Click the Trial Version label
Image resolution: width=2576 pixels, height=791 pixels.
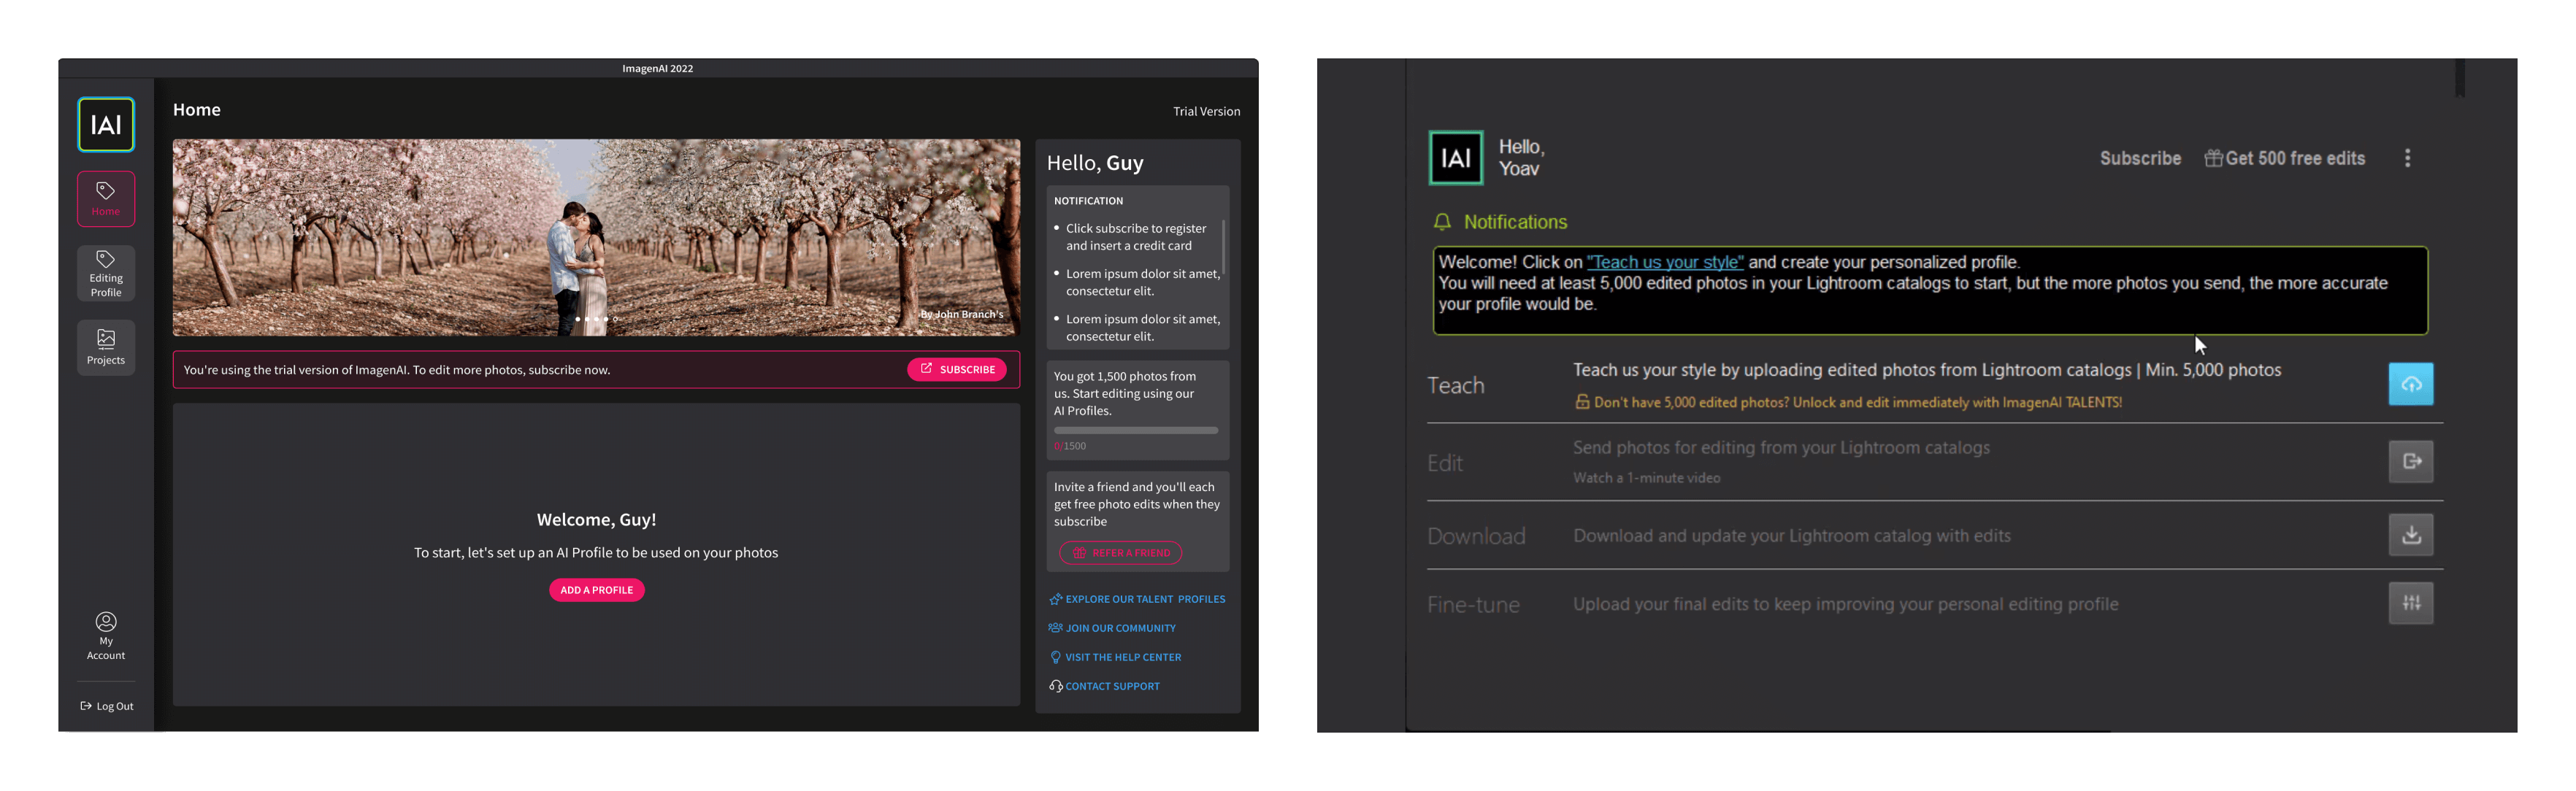pos(1206,111)
